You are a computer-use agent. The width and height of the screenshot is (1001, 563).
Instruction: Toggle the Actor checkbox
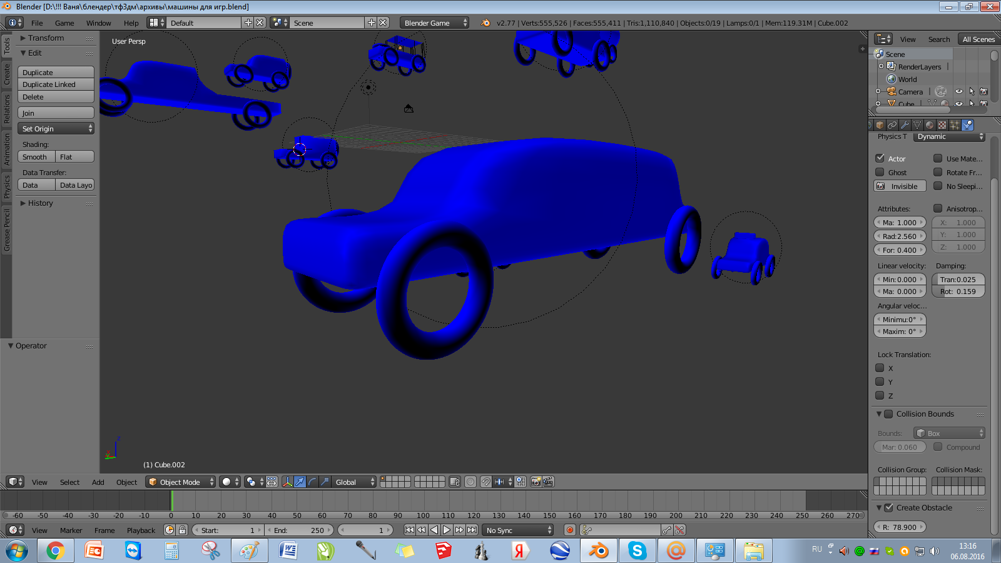tap(879, 158)
